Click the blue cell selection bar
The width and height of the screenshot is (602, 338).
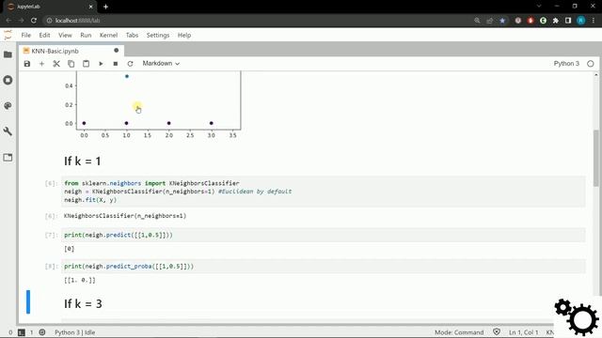click(x=28, y=302)
